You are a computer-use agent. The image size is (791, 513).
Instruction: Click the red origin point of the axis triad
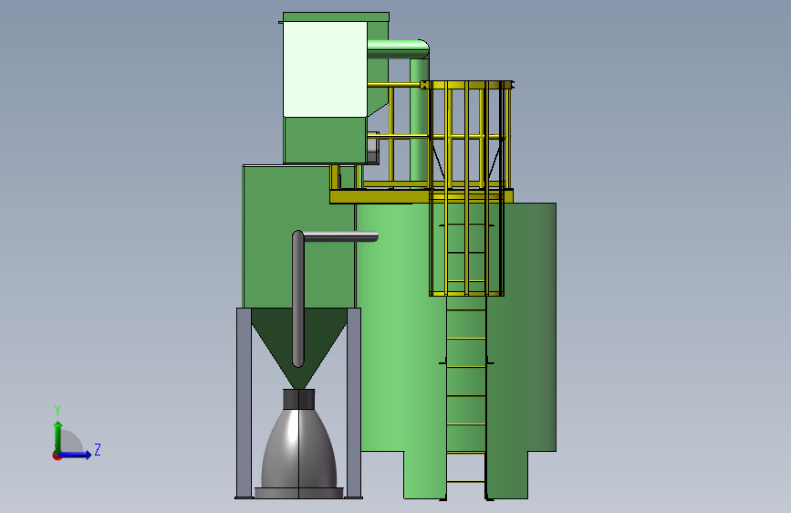pos(57,455)
